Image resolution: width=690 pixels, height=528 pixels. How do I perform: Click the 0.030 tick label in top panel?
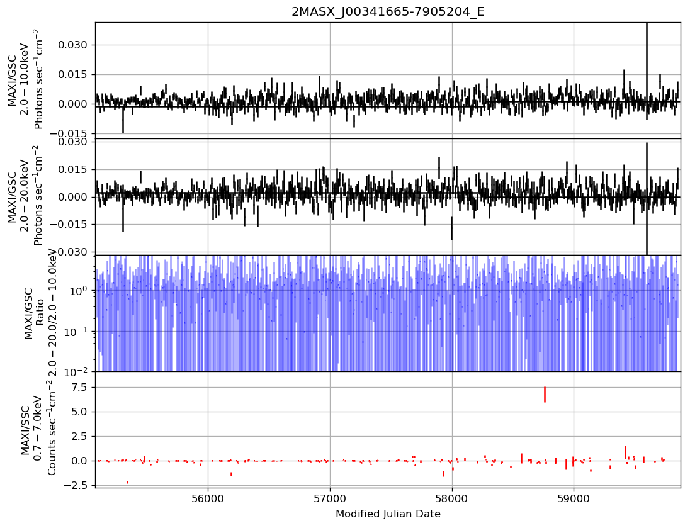tap(73, 45)
